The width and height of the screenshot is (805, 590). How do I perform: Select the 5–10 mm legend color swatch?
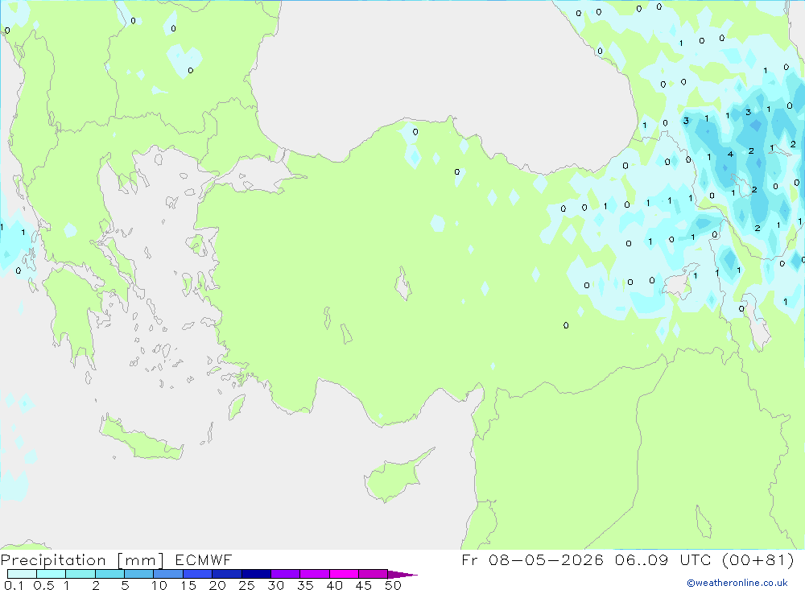138,574
